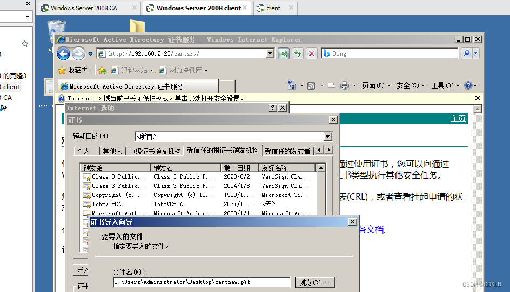Click certificate list scrollbar up arrow
The width and height of the screenshot is (510, 292).
tap(321, 168)
